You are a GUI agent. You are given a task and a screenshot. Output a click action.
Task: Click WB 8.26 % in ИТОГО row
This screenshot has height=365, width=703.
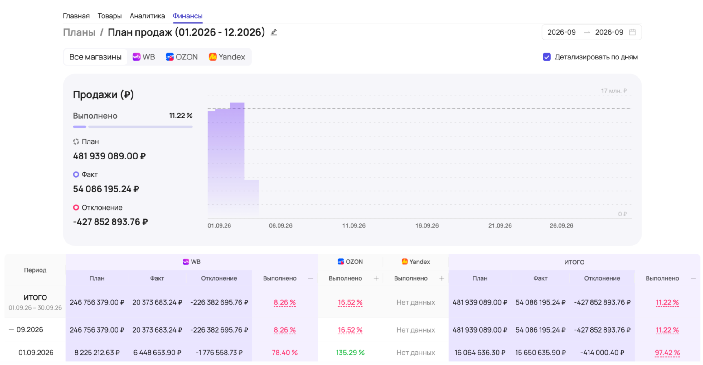[284, 302]
